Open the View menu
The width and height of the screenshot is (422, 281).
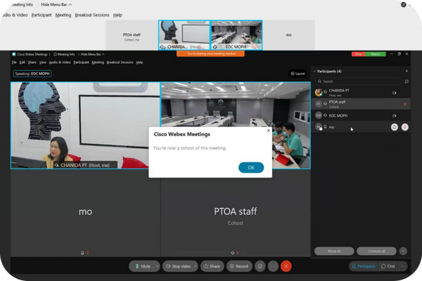click(42, 63)
